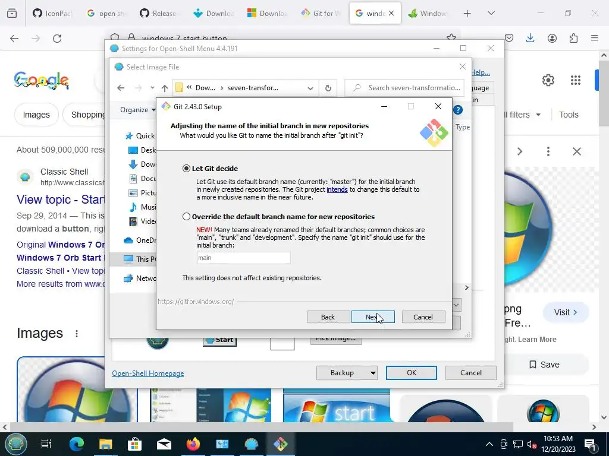Screen dimensions: 609x456
Task: Open 'View topic - Start' search result
Action: [61, 199]
